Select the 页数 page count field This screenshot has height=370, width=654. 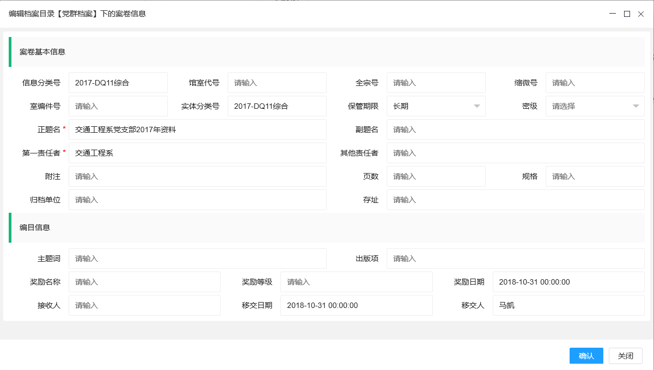coord(435,176)
